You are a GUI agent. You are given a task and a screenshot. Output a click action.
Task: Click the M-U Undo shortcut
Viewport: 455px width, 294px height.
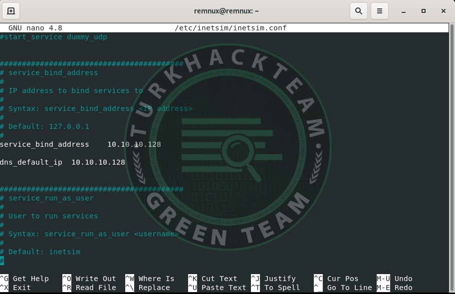395,279
